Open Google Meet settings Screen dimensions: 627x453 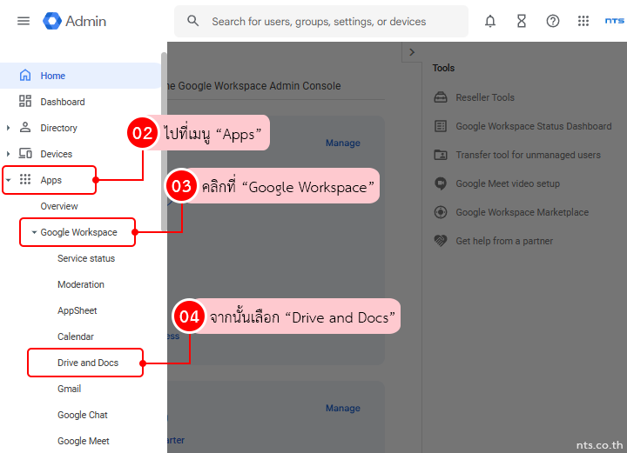(84, 441)
